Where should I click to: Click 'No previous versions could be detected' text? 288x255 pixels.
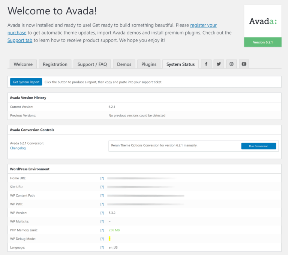click(137, 115)
